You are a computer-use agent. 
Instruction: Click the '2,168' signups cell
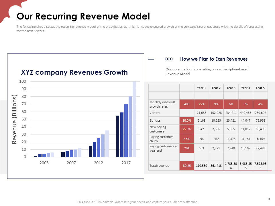(201, 120)
